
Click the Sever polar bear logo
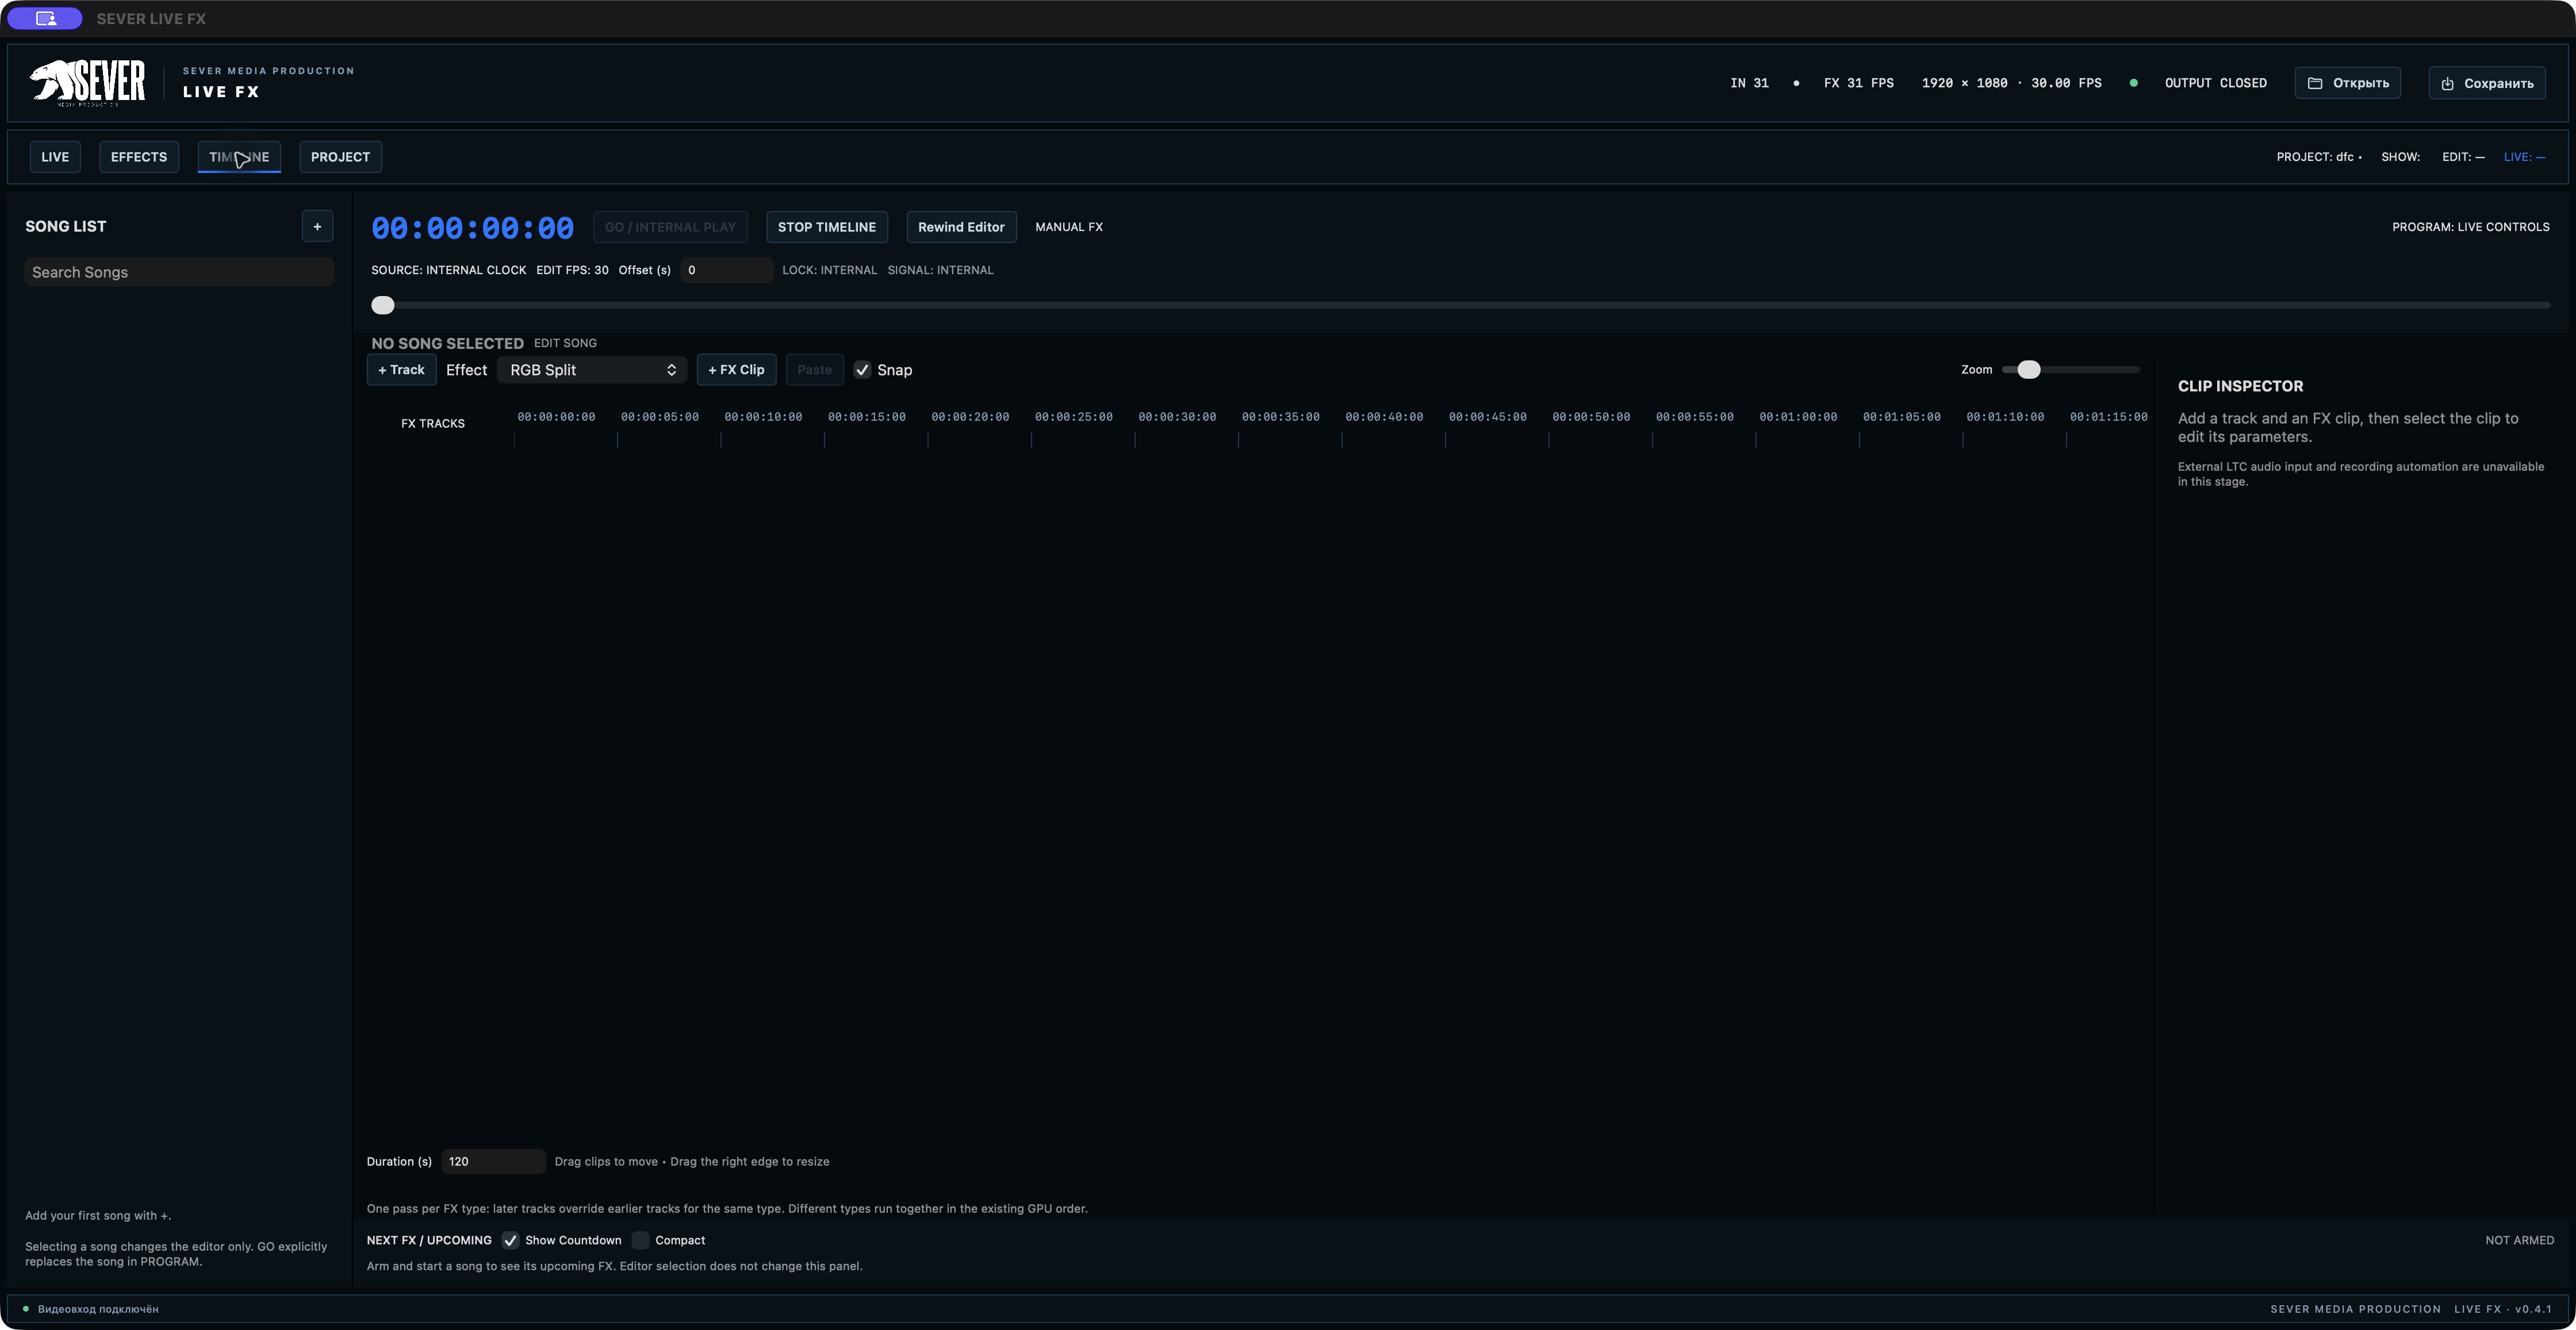tap(88, 82)
